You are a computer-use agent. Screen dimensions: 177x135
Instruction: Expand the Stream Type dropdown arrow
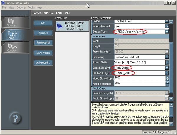pyautogui.click(x=167, y=32)
